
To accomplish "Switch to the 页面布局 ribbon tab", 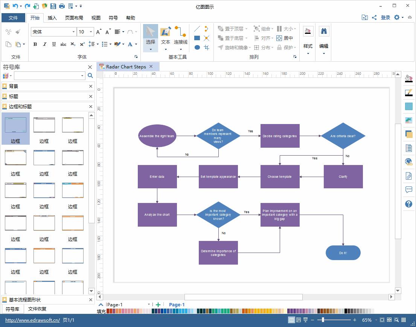I will pyautogui.click(x=74, y=18).
